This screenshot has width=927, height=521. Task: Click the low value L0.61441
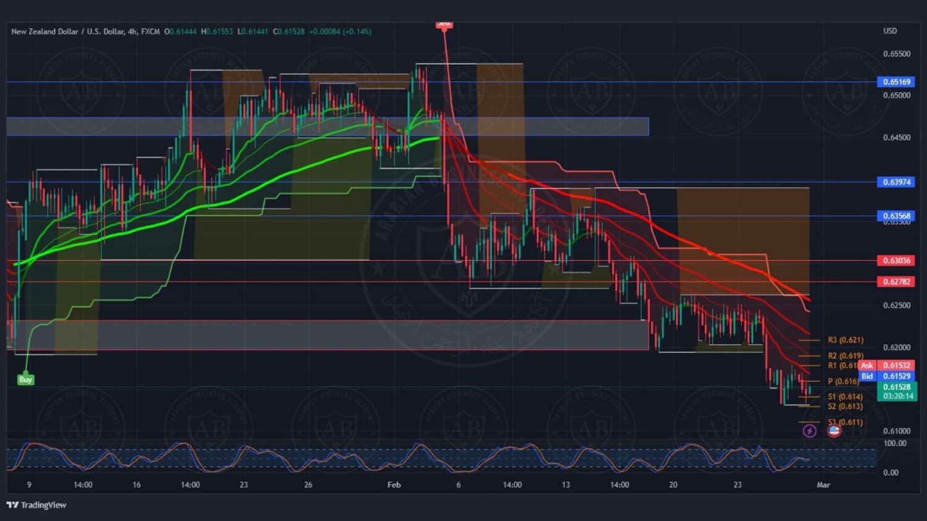(x=253, y=31)
